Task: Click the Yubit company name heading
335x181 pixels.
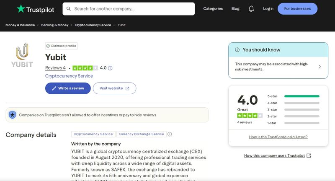Action: click(56, 57)
